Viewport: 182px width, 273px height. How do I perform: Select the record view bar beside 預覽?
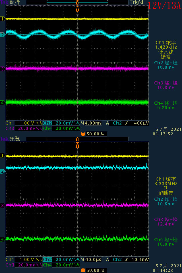click(x=77, y=139)
